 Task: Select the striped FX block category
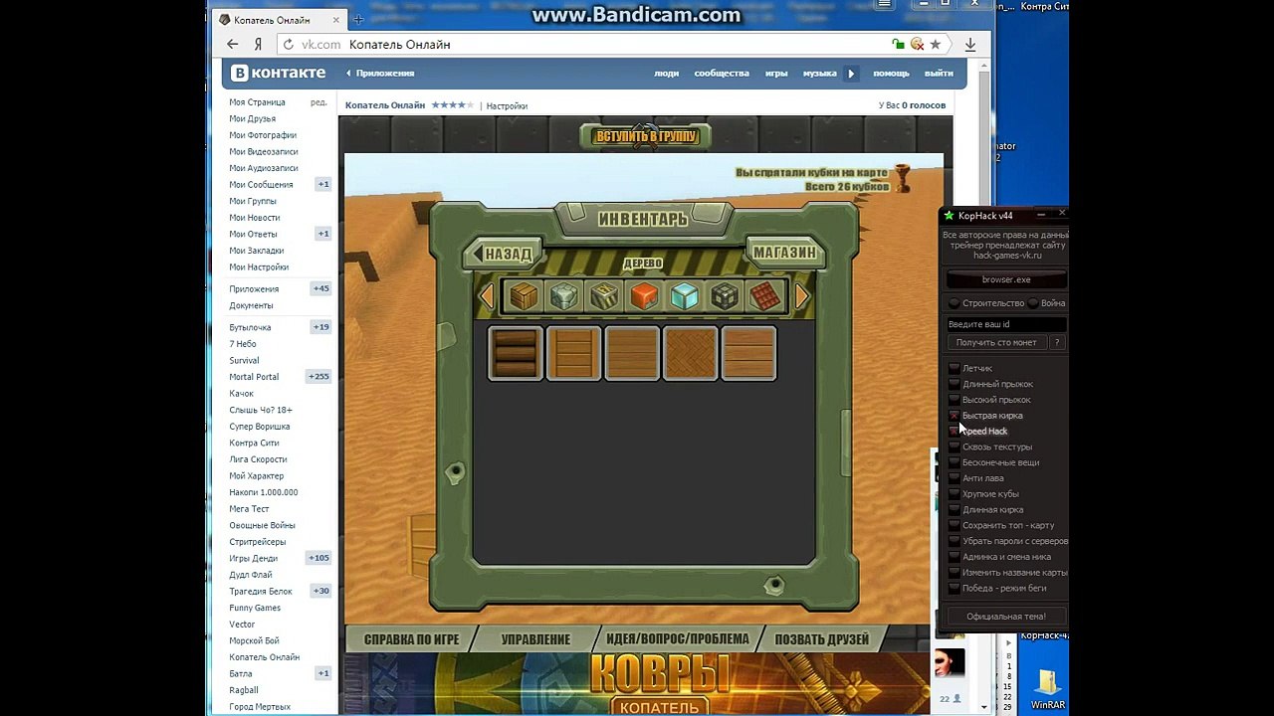[x=604, y=295]
